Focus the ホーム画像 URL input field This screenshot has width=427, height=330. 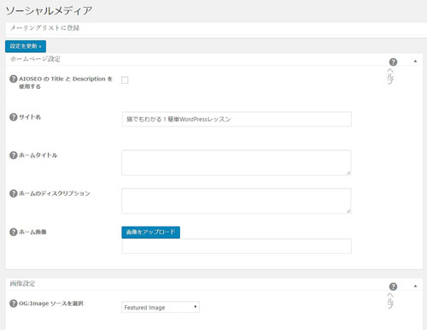click(237, 246)
